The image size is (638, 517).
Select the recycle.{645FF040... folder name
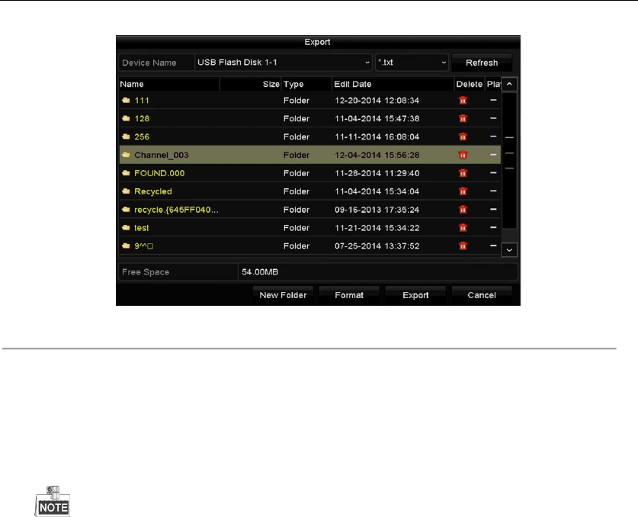click(x=176, y=210)
